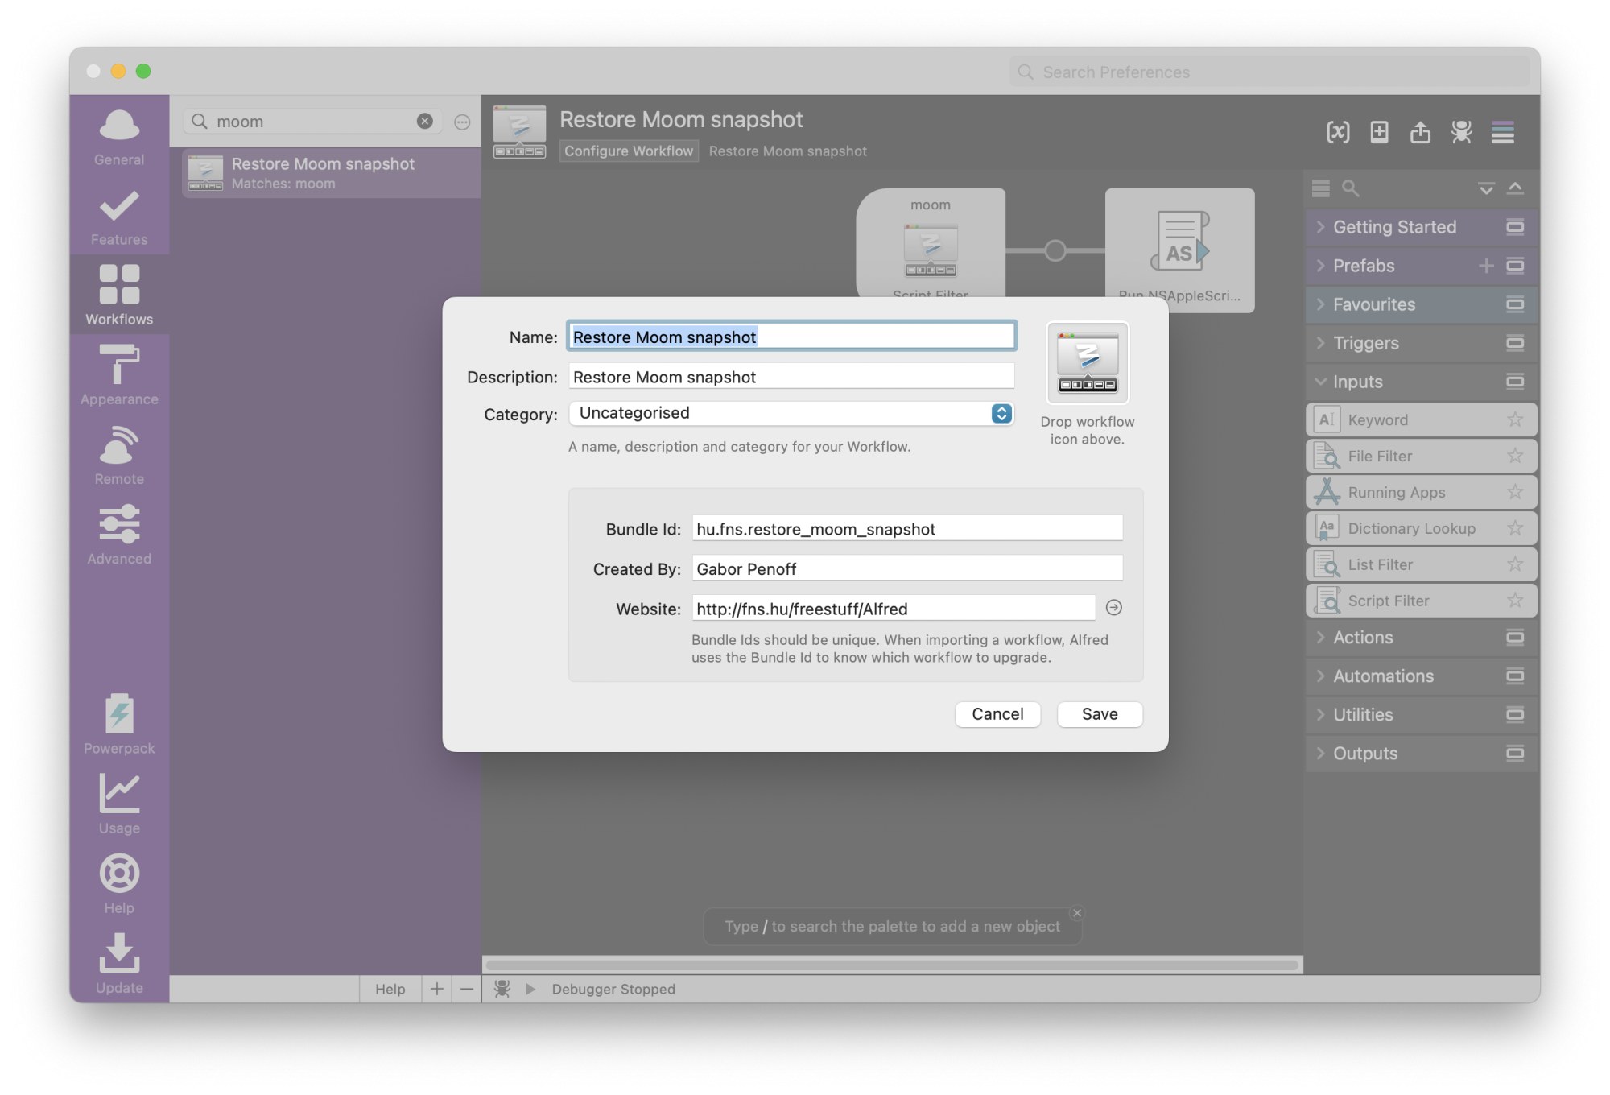Screen dimensions: 1610x1095
Task: Open the Powerpack preferences section
Action: [x=119, y=724]
